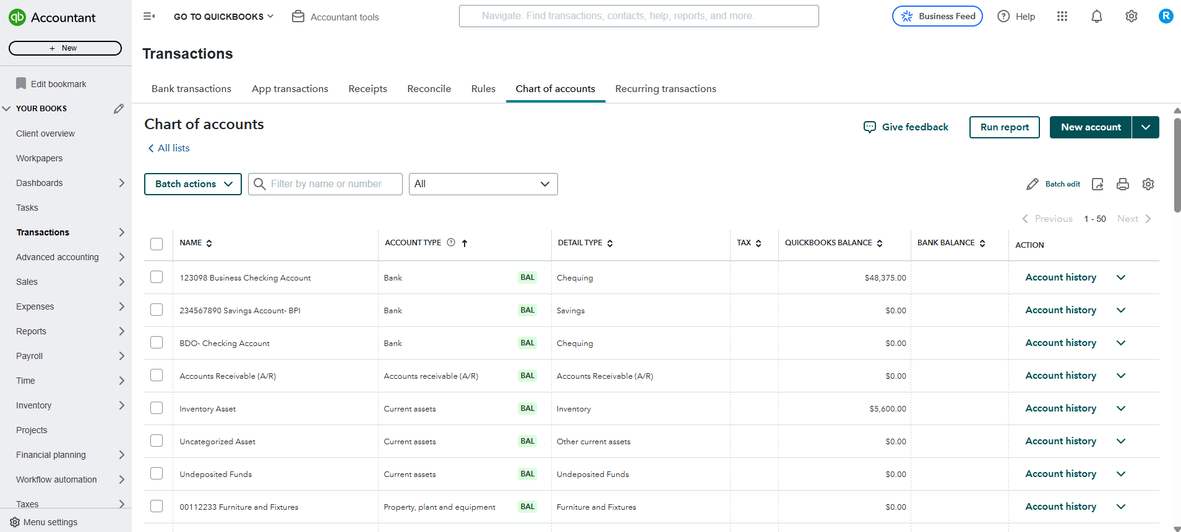Collapse the Your Books section
This screenshot has height=532, width=1181.
7,109
